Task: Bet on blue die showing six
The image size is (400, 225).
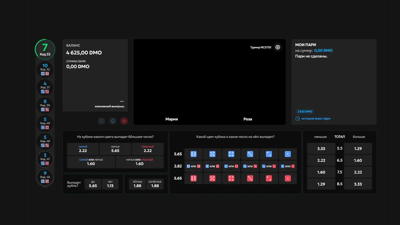Action: 193,154
